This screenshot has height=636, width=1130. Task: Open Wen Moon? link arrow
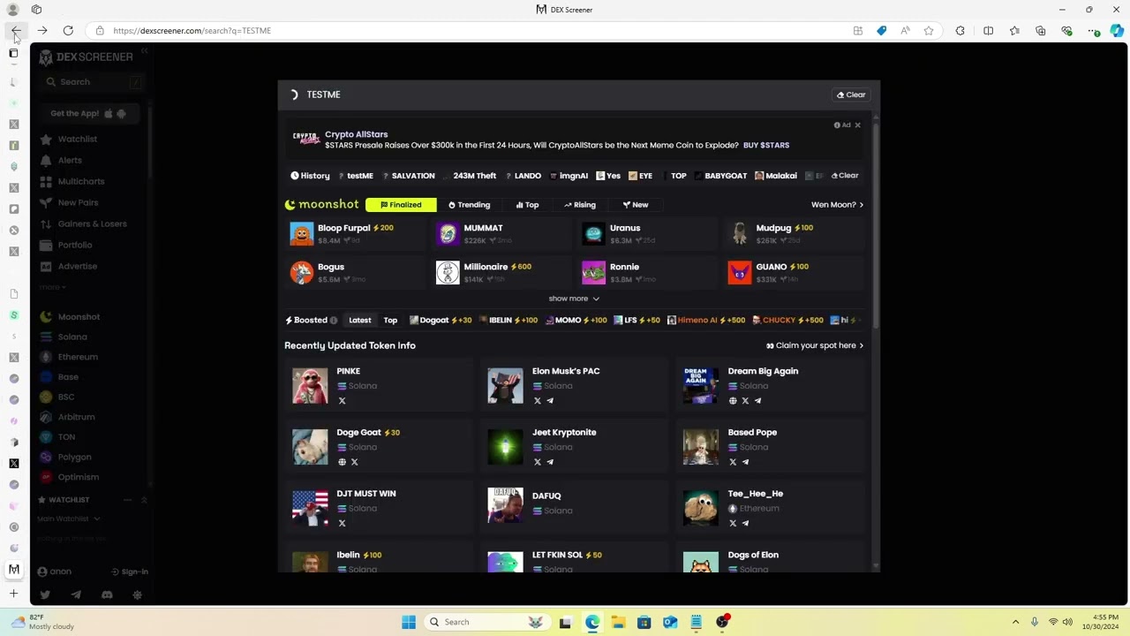pyautogui.click(x=837, y=205)
